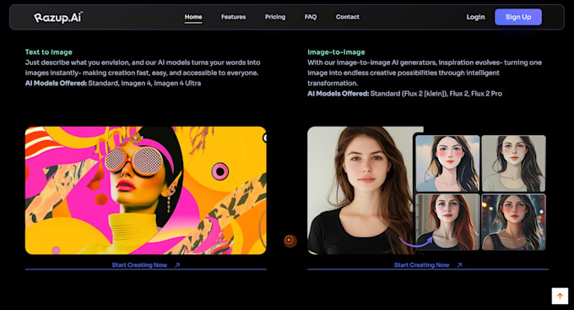Open the Contact nav link
574x310 pixels.
tap(348, 17)
